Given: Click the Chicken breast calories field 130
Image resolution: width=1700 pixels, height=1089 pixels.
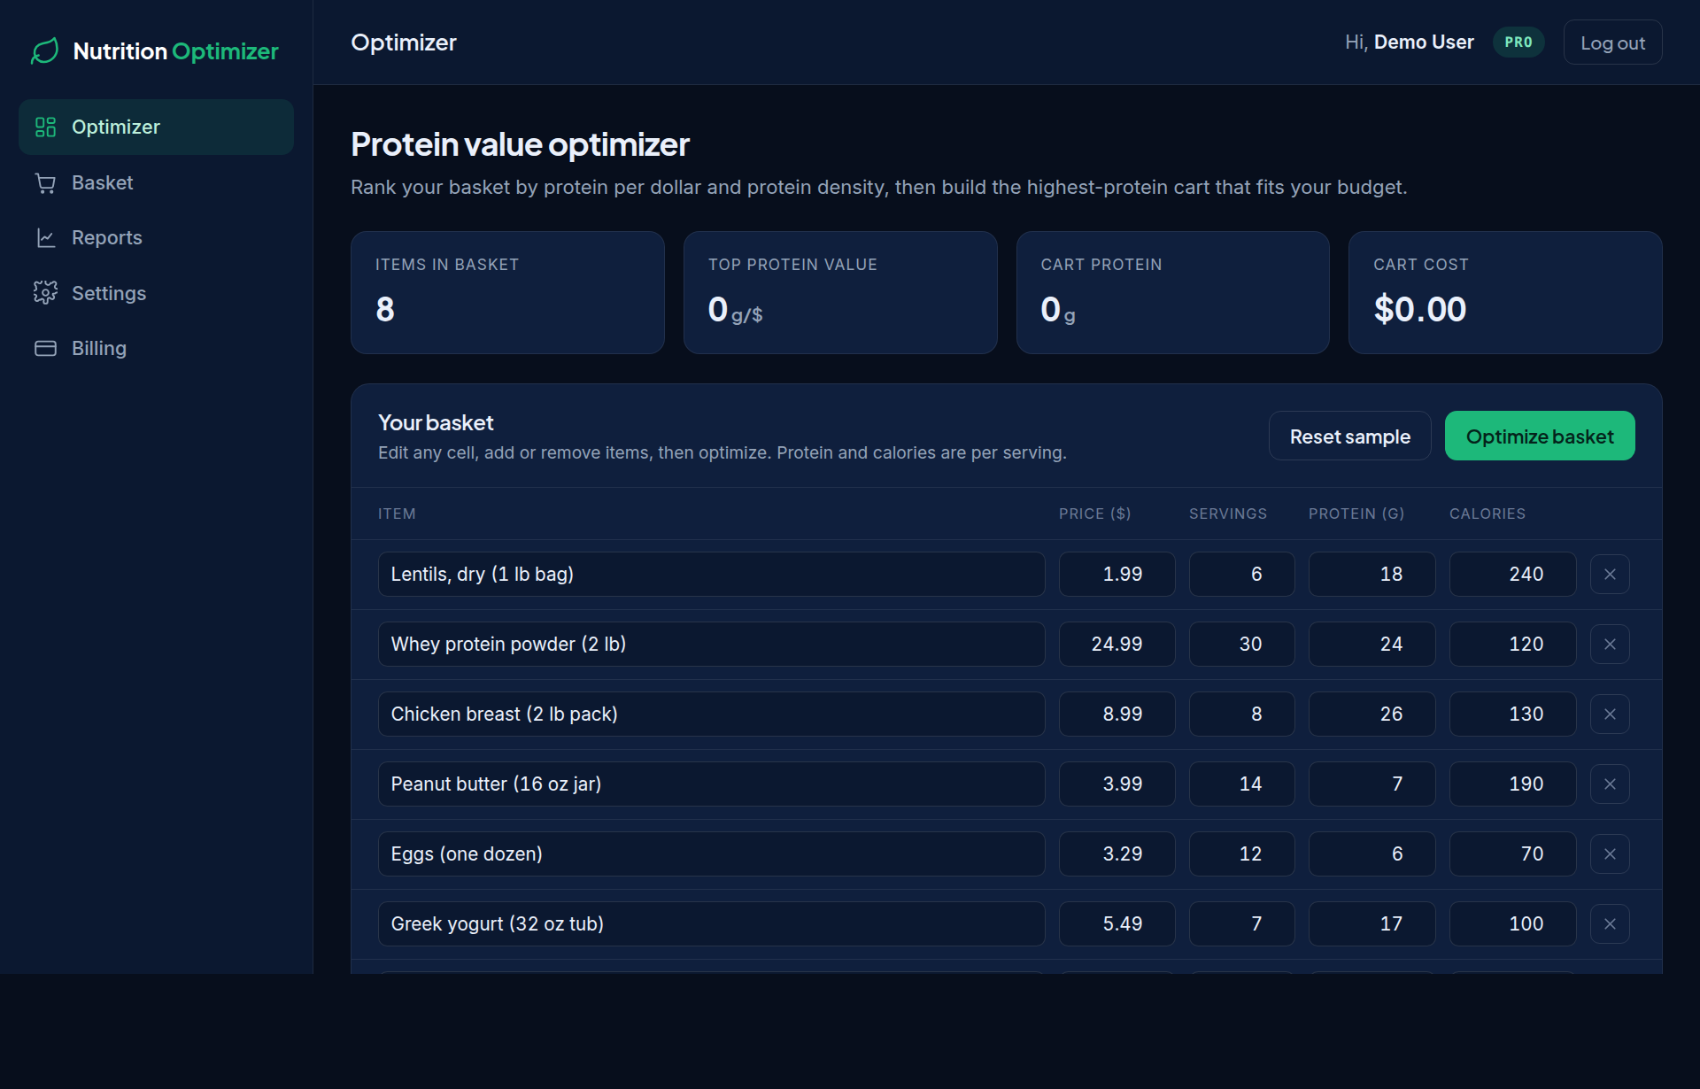Looking at the screenshot, I should [1513, 714].
